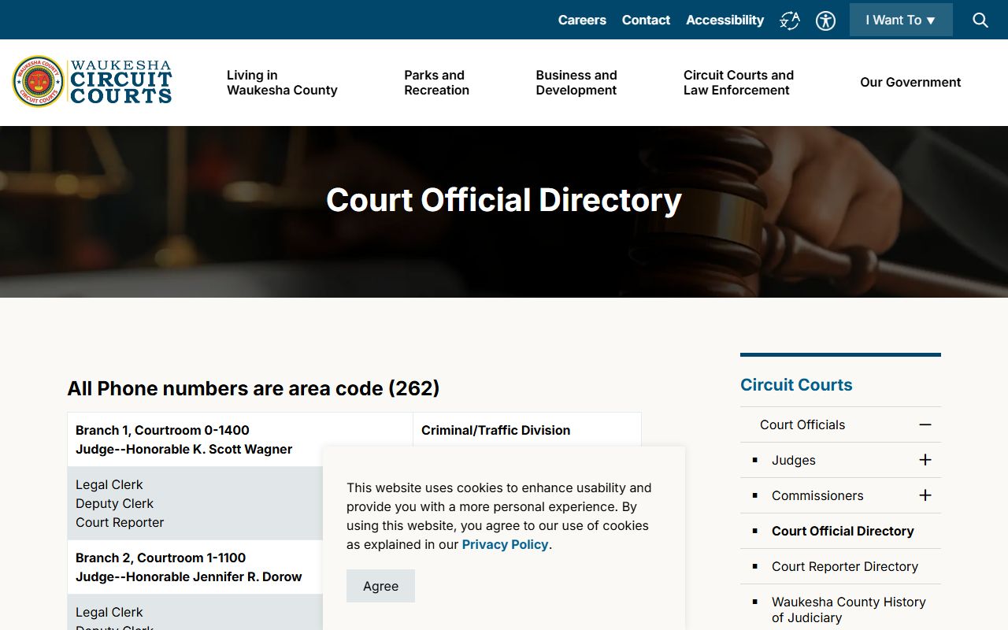Open Living in Waukesha County menu

(x=282, y=83)
